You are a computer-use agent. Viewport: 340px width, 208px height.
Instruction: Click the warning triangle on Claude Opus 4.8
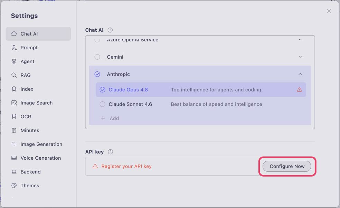point(299,90)
